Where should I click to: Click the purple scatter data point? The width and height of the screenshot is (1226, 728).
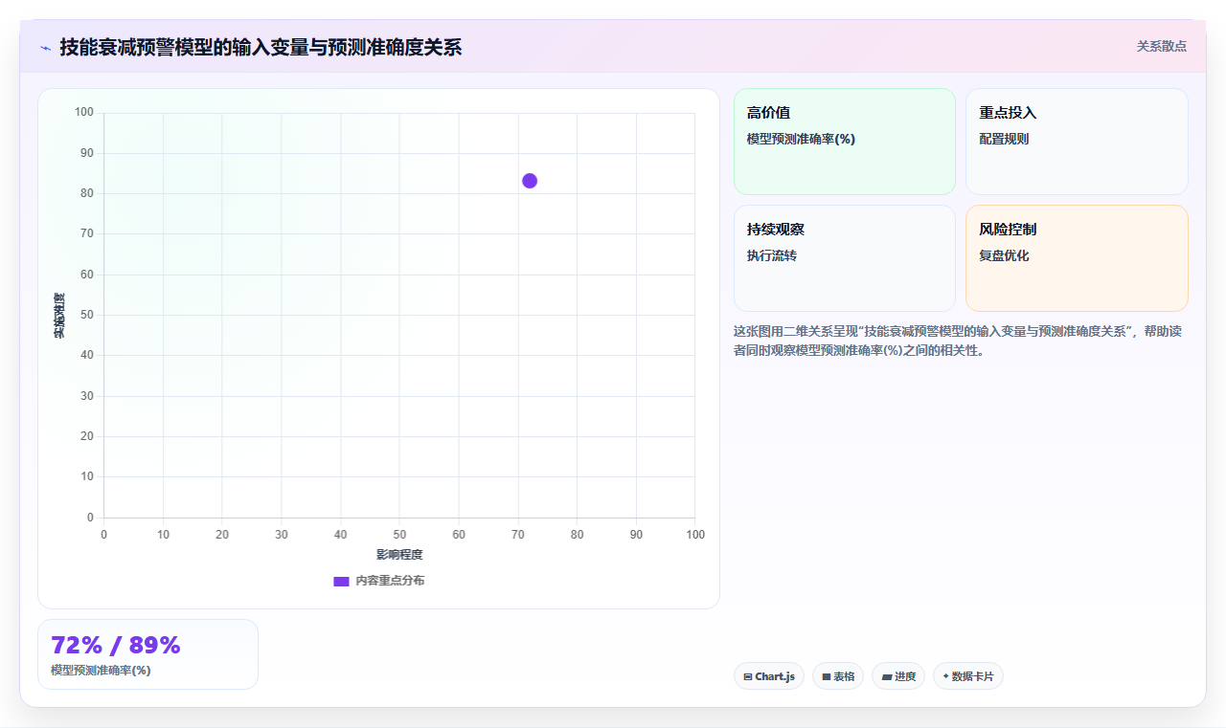click(x=530, y=181)
